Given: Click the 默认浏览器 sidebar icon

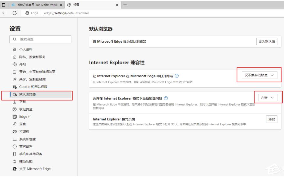Looking at the screenshot, I should pos(15,94).
